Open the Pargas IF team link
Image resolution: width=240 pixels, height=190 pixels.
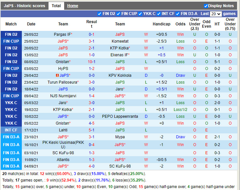coord(62,34)
